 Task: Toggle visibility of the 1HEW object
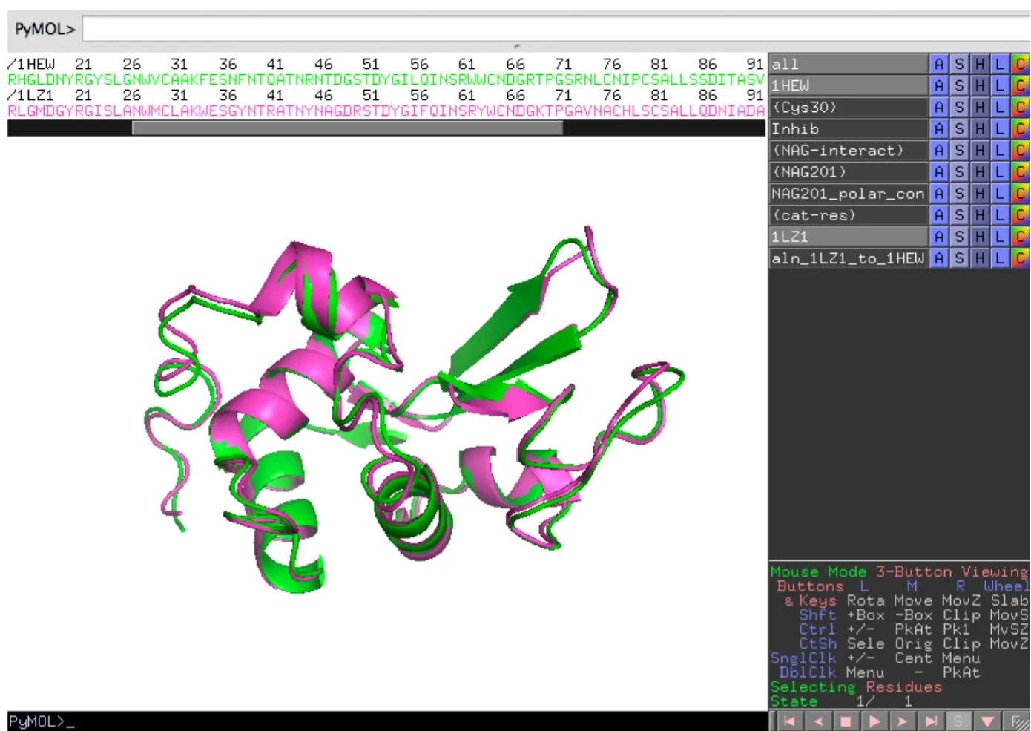(x=848, y=86)
